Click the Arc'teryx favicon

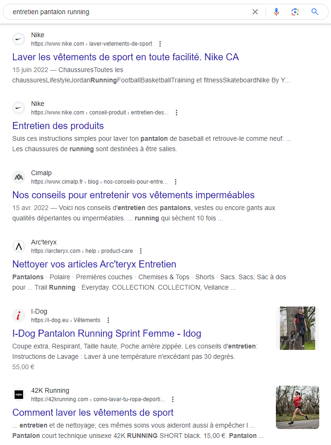[x=19, y=246]
